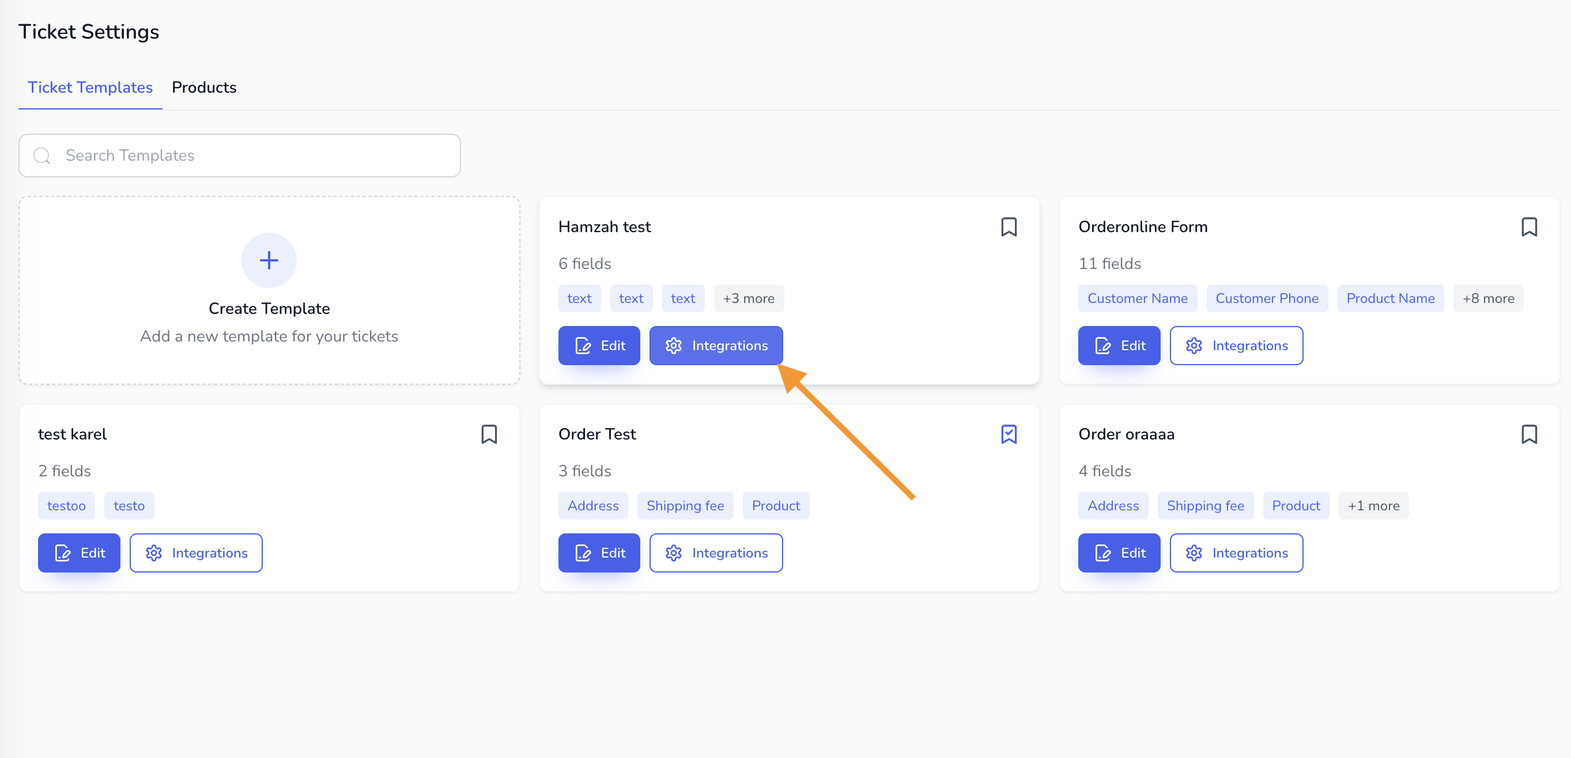
Task: Bookmark the Order oraaaa template
Action: tap(1529, 434)
